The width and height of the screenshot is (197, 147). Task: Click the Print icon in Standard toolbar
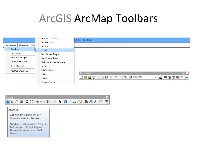[x=94, y=77]
